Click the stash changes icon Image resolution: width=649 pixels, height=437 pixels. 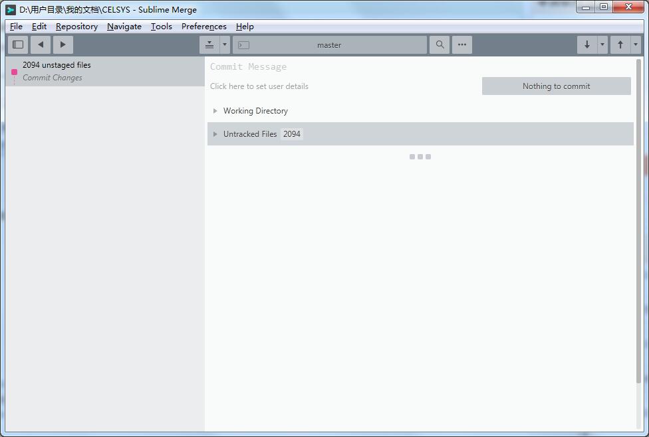209,44
